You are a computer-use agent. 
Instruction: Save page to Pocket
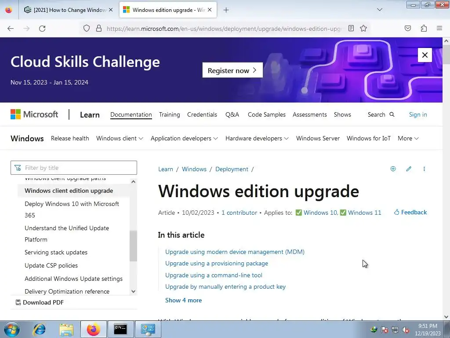(408, 28)
